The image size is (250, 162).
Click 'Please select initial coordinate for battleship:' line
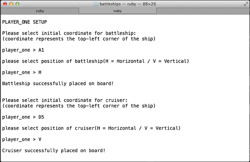69,33
